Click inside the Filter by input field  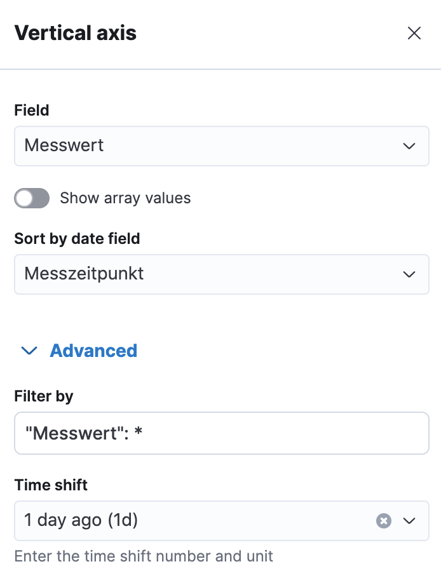coord(221,433)
